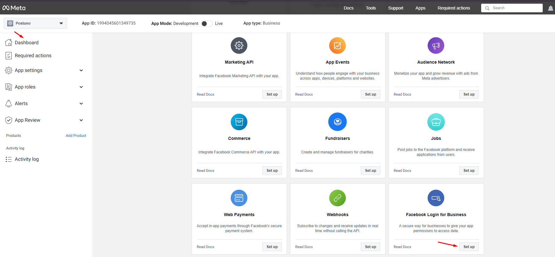555x257 pixels.
Task: Click the Audience Network megaphone icon
Action: click(436, 45)
